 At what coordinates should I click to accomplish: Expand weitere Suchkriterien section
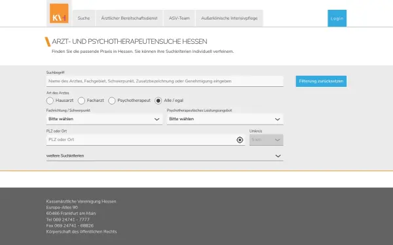coord(164,155)
